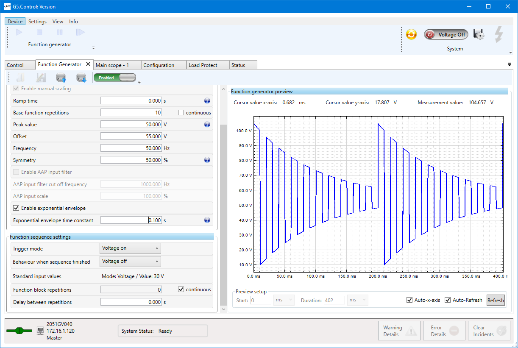Open the tab list overflow dropdown arrow
This screenshot has width=518, height=348.
tap(509, 64)
